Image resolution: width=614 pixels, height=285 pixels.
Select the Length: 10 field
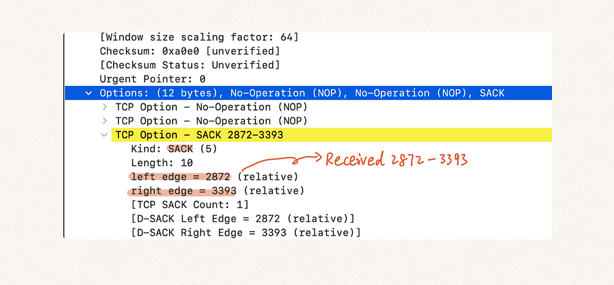point(161,163)
